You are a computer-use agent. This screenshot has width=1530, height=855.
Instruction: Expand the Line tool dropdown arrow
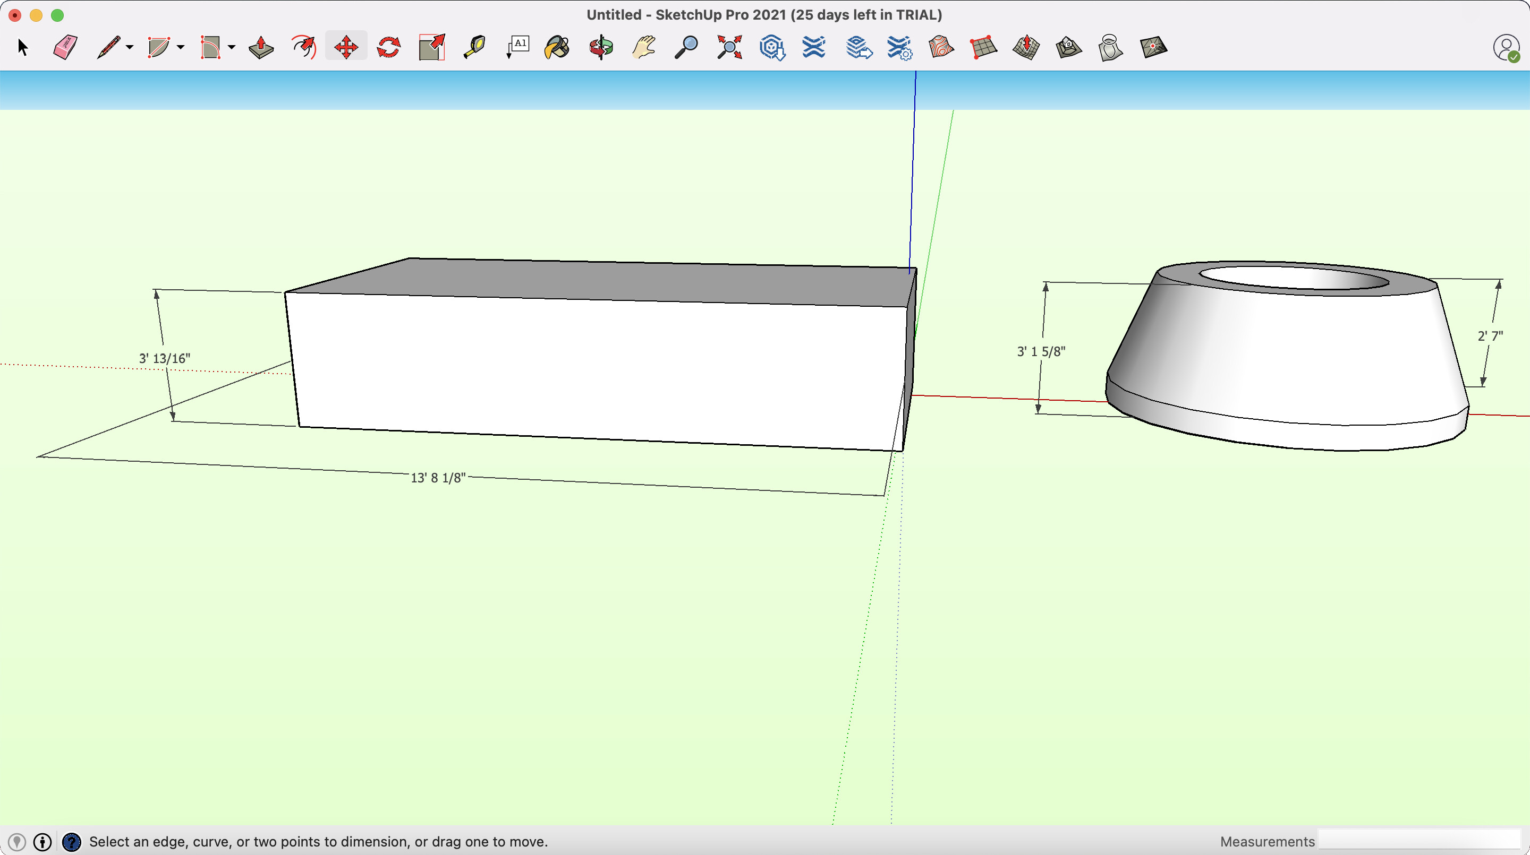click(130, 47)
